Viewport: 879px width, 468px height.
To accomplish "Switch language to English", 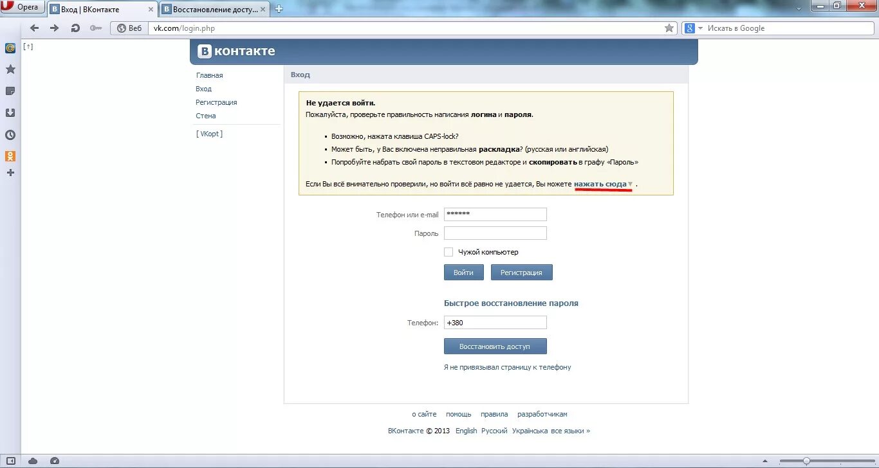I will (467, 431).
